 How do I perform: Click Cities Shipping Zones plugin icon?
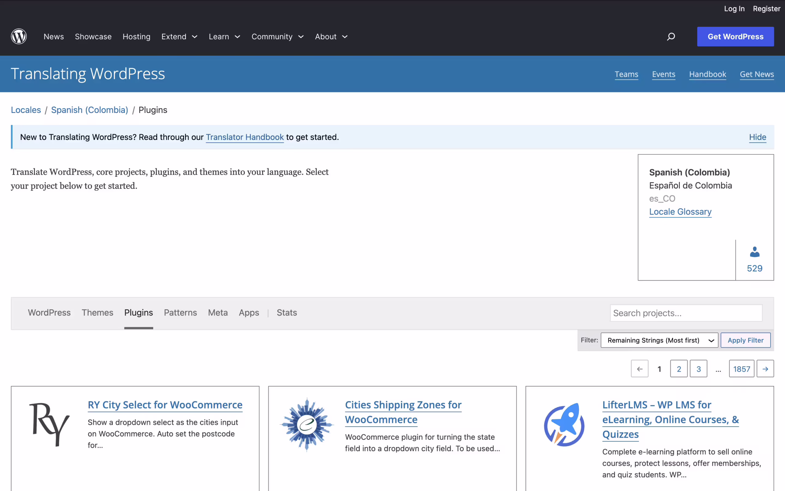(307, 425)
